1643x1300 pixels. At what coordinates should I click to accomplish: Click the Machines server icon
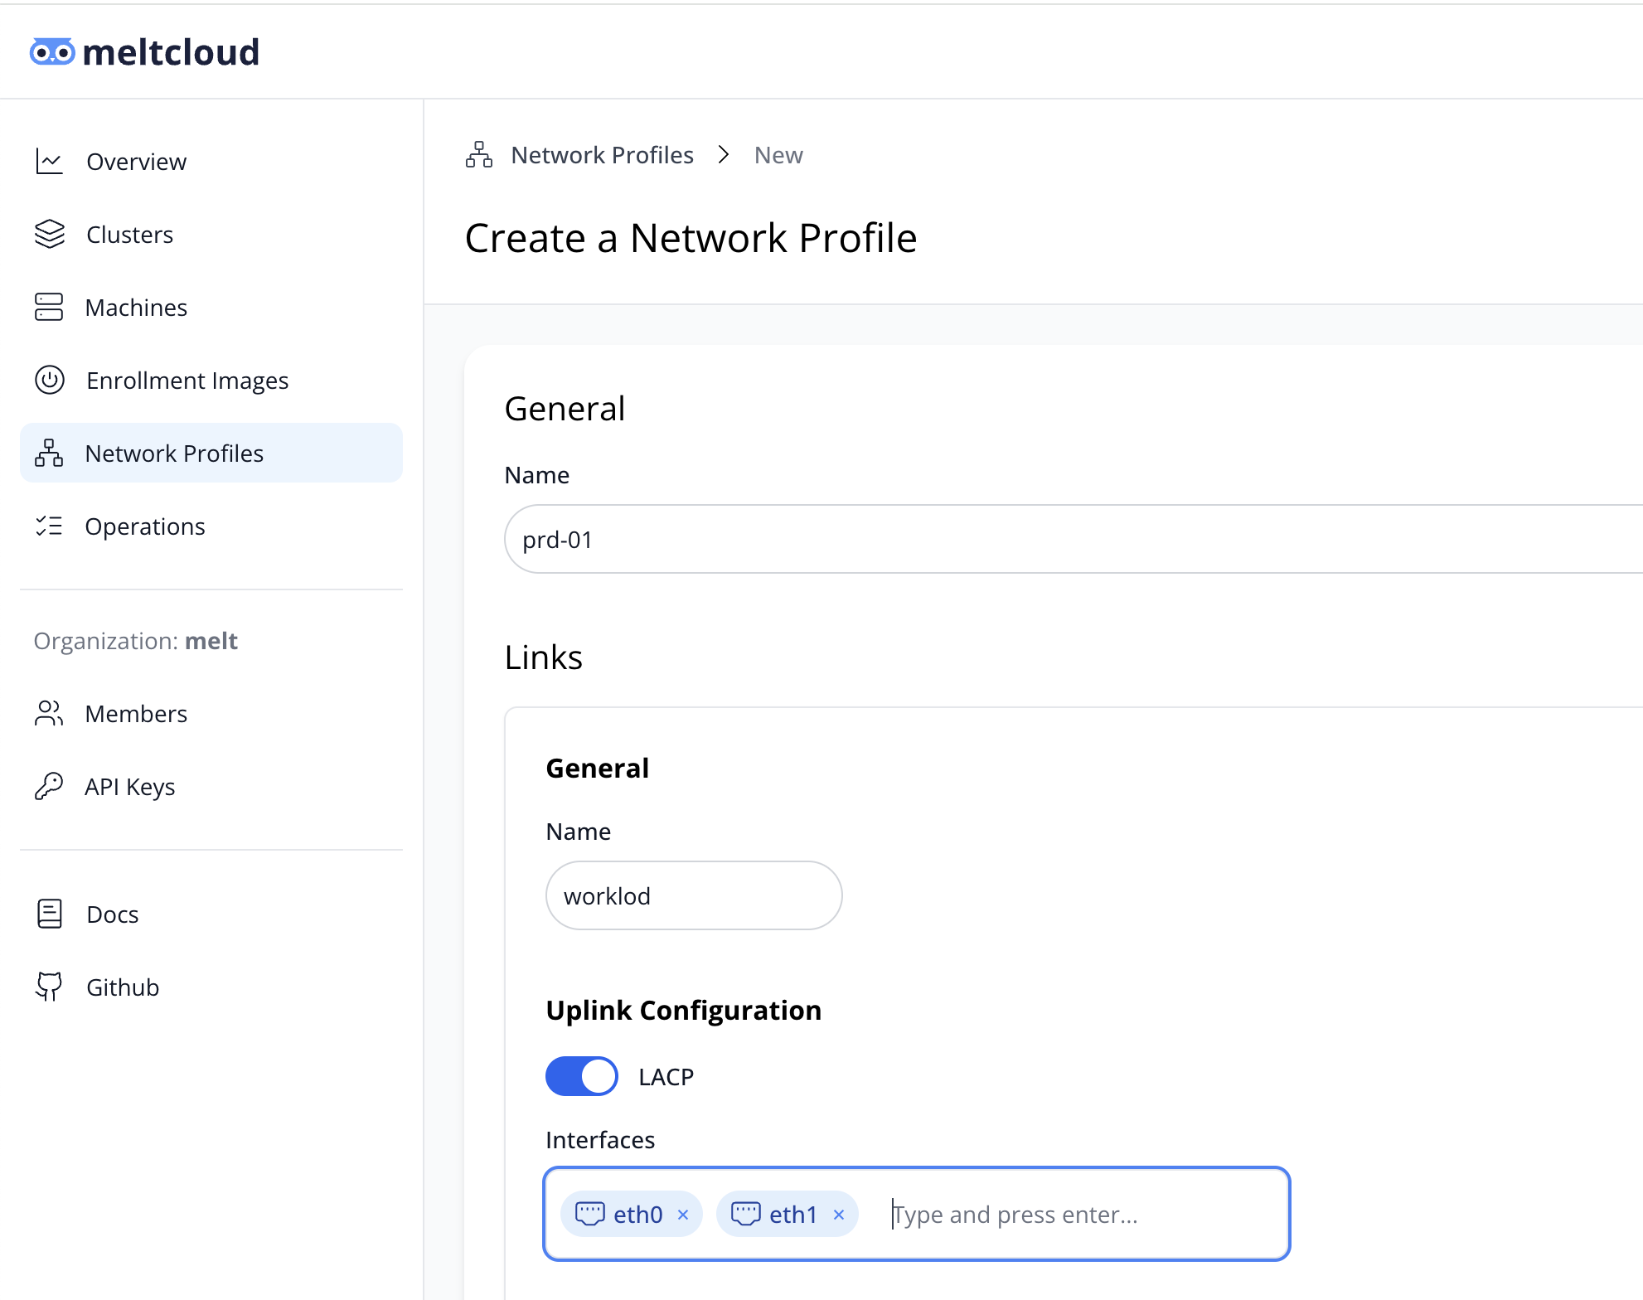coord(49,308)
